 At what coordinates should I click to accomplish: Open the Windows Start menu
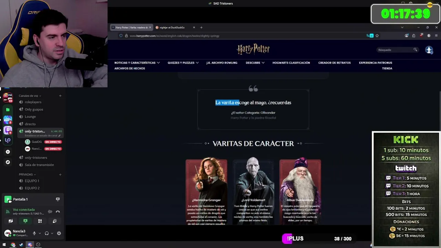(x=4, y=245)
